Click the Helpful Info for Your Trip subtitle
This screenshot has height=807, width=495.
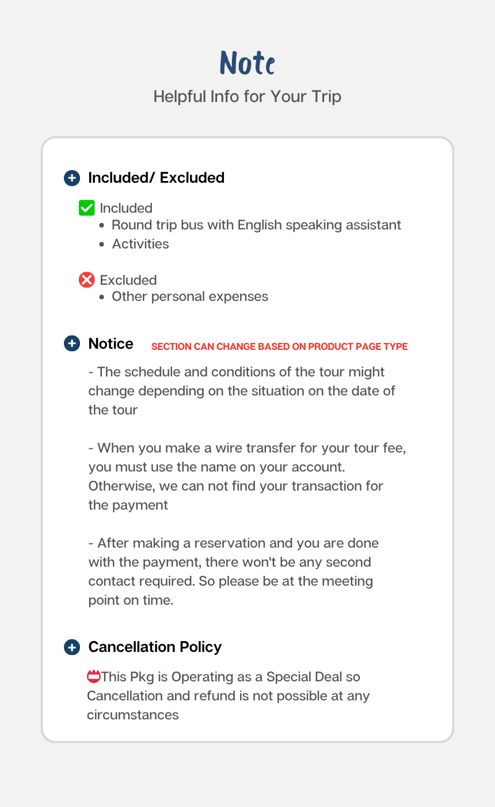tap(247, 96)
